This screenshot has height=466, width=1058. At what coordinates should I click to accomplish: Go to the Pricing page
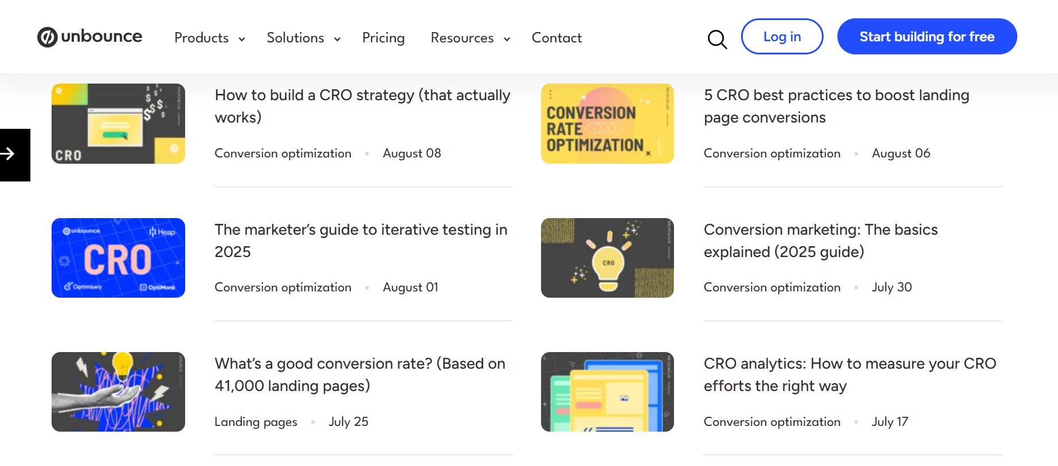tap(383, 38)
